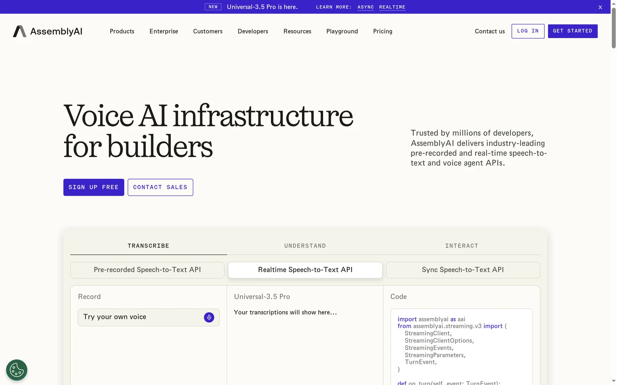This screenshot has width=617, height=385.
Task: Go to Playground page
Action: click(342, 31)
